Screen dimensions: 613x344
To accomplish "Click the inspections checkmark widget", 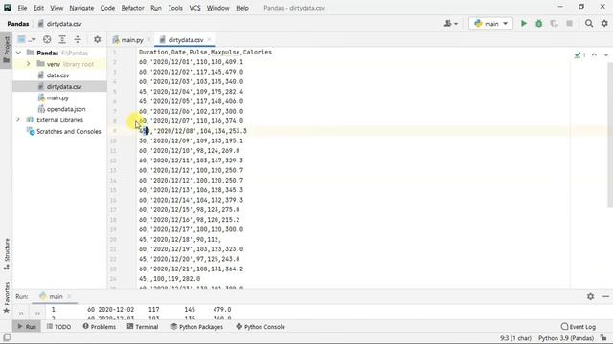I will (x=579, y=55).
